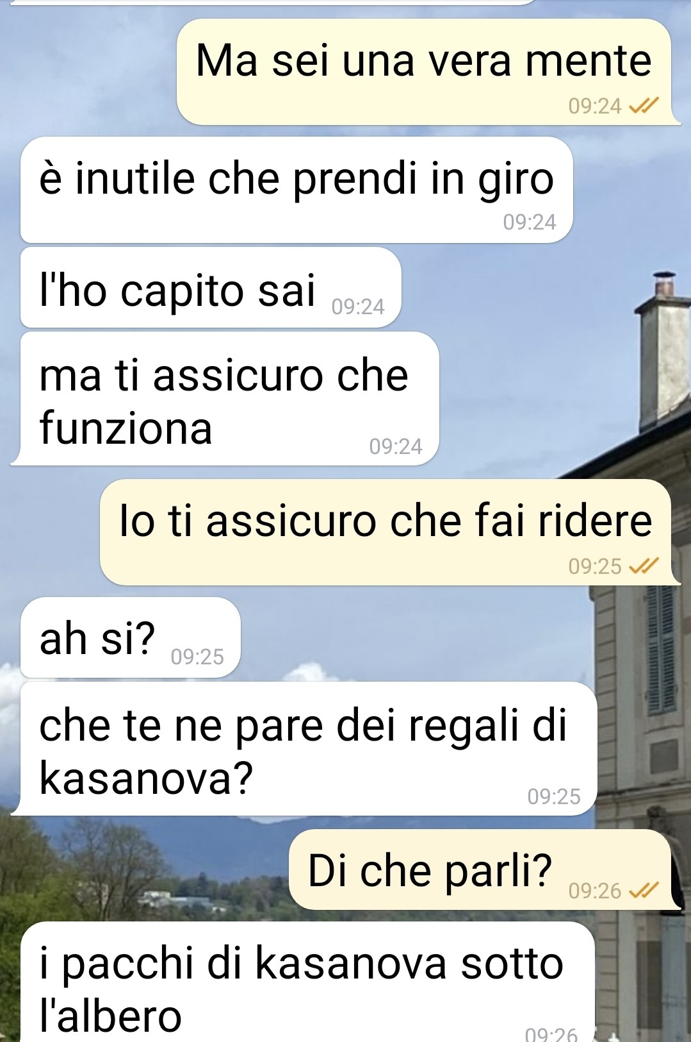The image size is (691, 1042).
Task: Tap the 09:24 timestamp on 'è inutile che prendi in giro'
Action: (530, 223)
